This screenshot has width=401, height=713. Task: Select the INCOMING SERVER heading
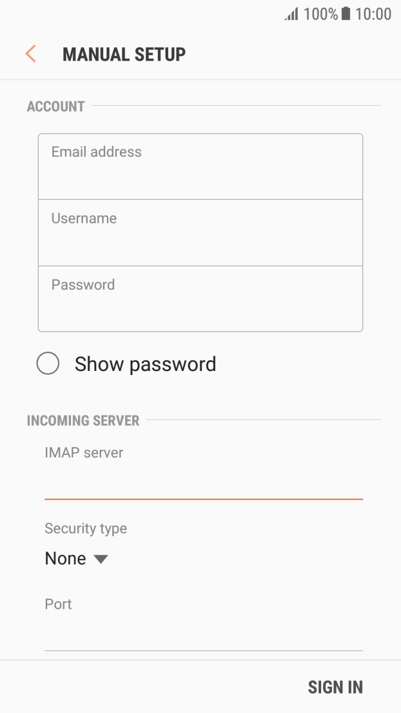coord(83,420)
